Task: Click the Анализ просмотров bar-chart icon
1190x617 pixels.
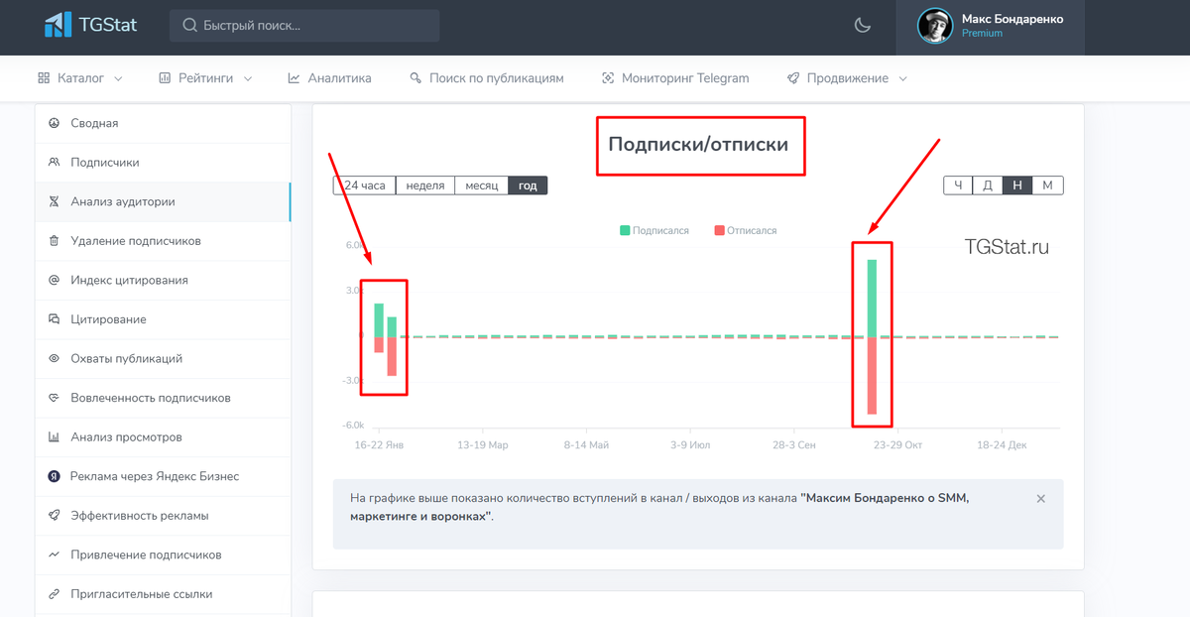Action: pos(54,437)
